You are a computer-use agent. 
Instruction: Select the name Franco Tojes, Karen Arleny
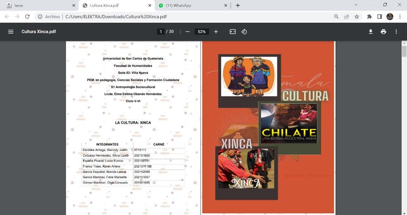click(102, 167)
